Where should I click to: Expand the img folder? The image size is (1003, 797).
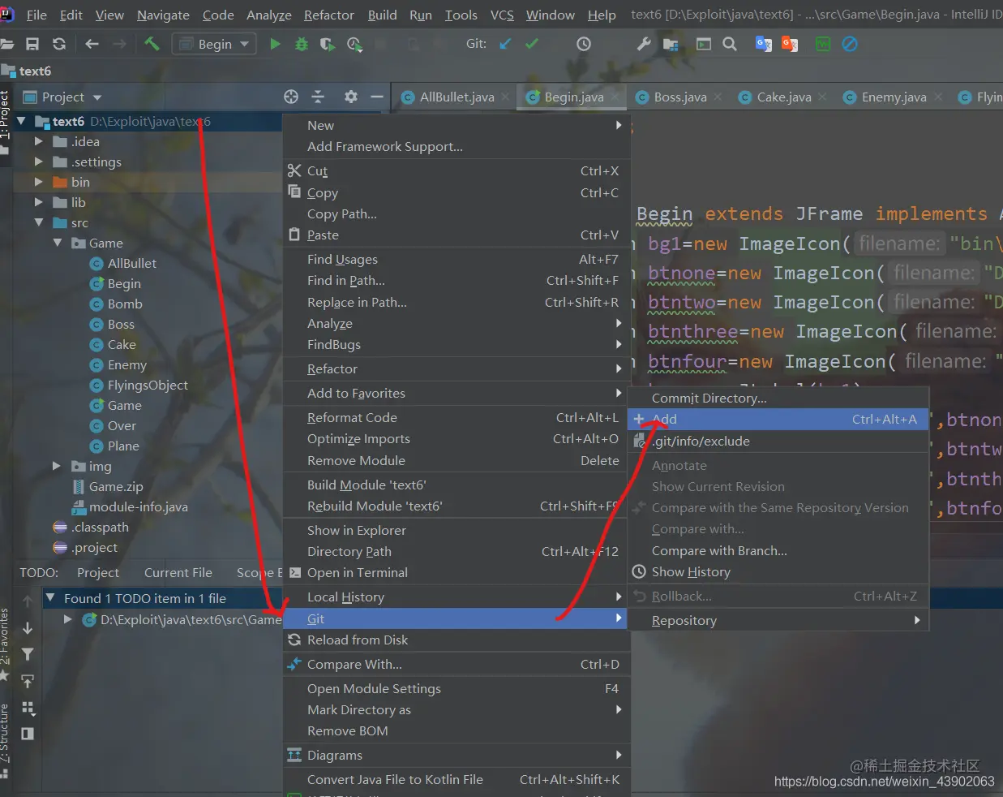(x=57, y=466)
